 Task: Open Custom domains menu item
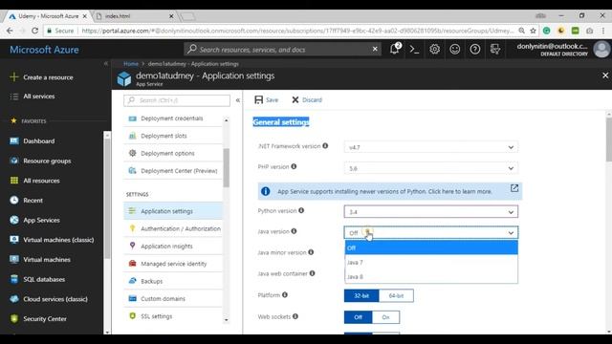coord(173,299)
